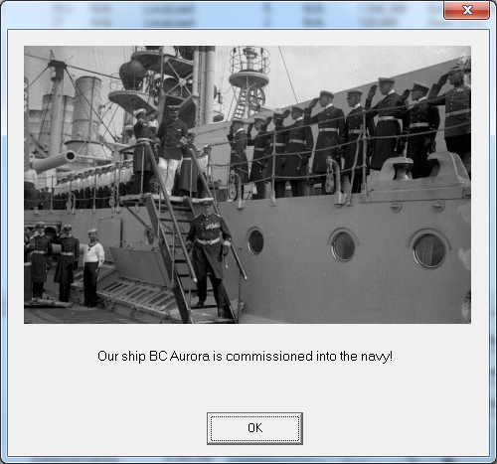Click the dialog's blurred title bar
Screen dimensions: 497x464
pos(222,14)
